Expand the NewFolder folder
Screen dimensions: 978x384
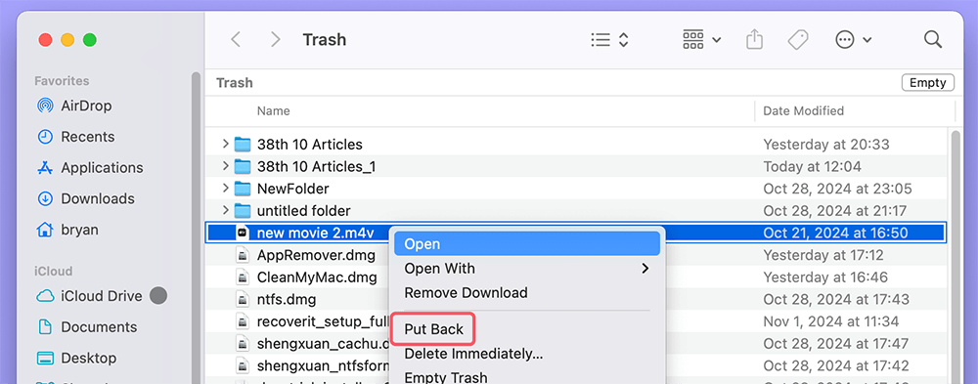(226, 189)
